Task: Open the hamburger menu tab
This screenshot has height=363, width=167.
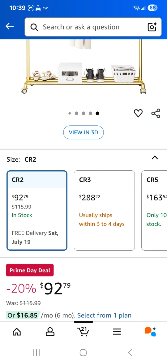Action: coord(117,332)
